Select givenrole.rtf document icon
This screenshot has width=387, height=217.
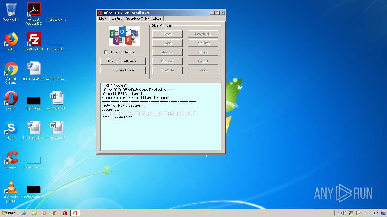click(56, 101)
